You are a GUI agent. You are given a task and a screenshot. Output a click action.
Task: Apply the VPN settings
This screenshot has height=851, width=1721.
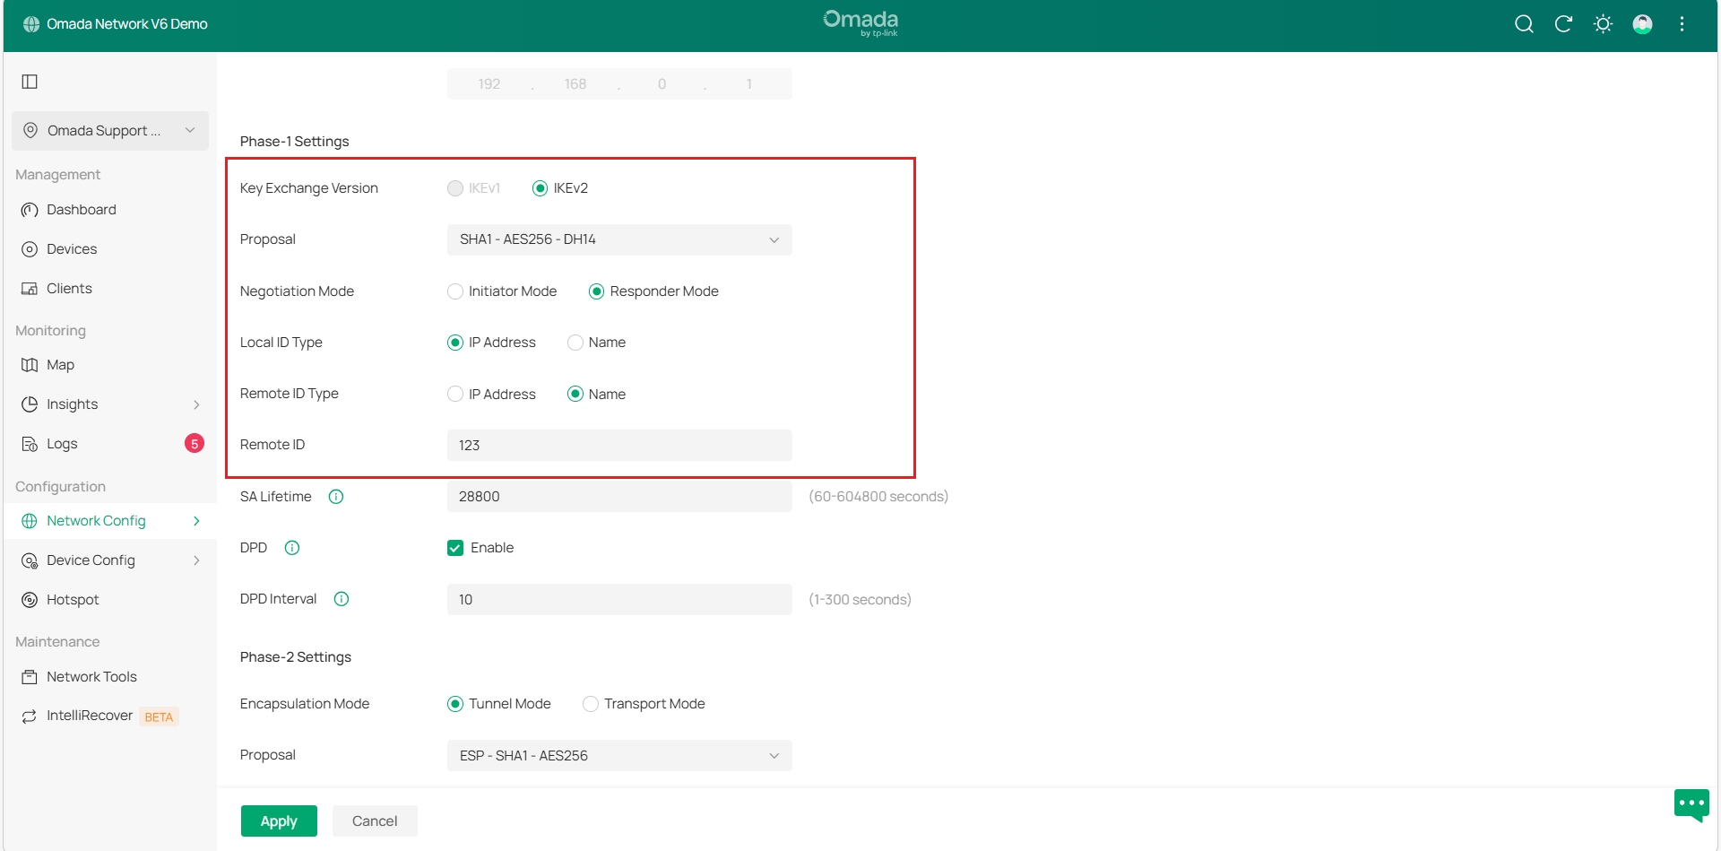[279, 821]
